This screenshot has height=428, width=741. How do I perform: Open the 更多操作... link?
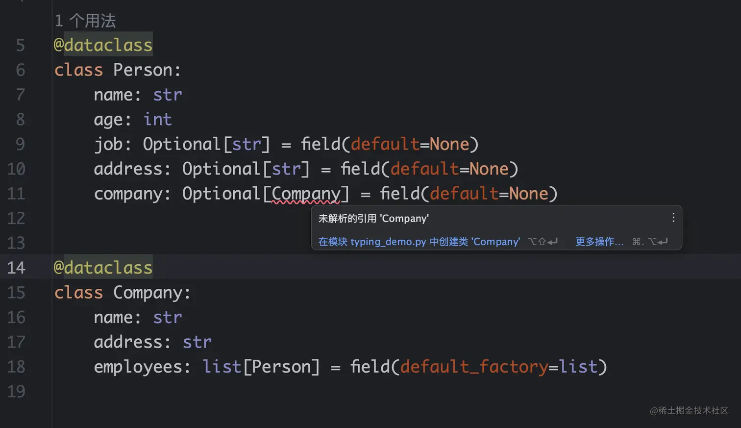[x=599, y=242]
